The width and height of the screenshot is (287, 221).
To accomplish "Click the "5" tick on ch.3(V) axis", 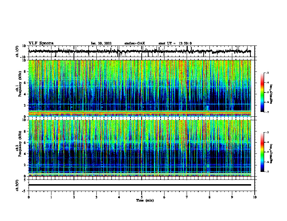I will (x=25, y=180).
